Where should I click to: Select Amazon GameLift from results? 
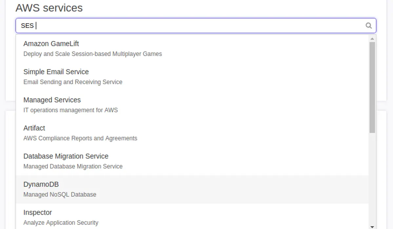tap(192, 48)
